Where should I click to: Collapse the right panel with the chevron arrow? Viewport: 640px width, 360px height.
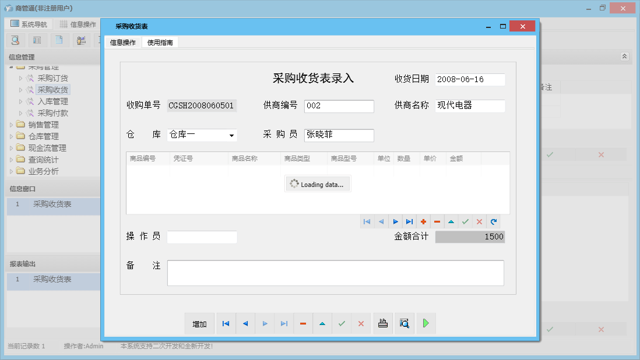(624, 57)
